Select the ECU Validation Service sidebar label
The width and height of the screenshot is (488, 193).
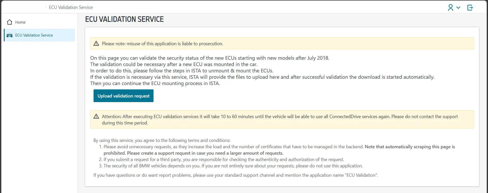point(34,35)
